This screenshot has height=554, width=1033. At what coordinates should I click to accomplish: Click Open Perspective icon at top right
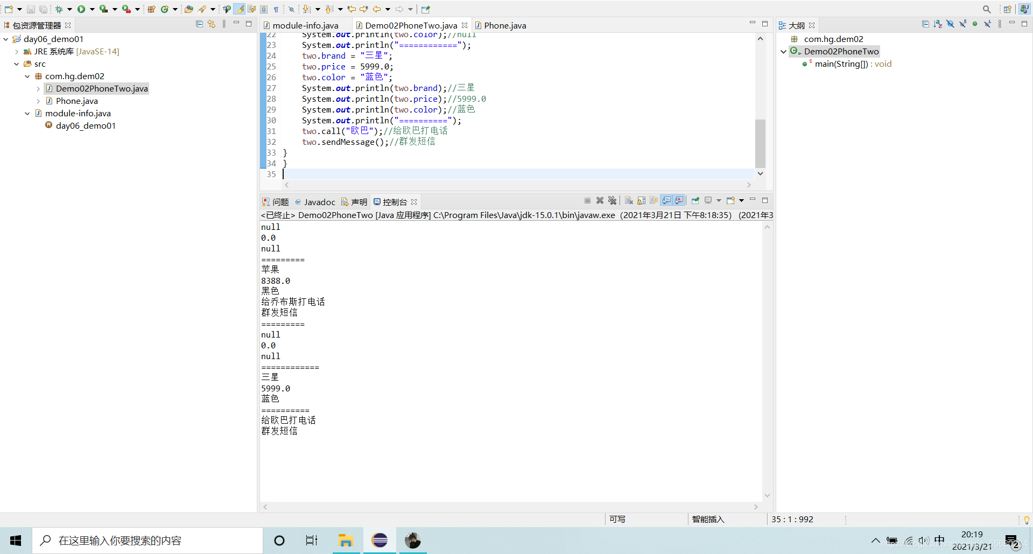coord(1007,9)
